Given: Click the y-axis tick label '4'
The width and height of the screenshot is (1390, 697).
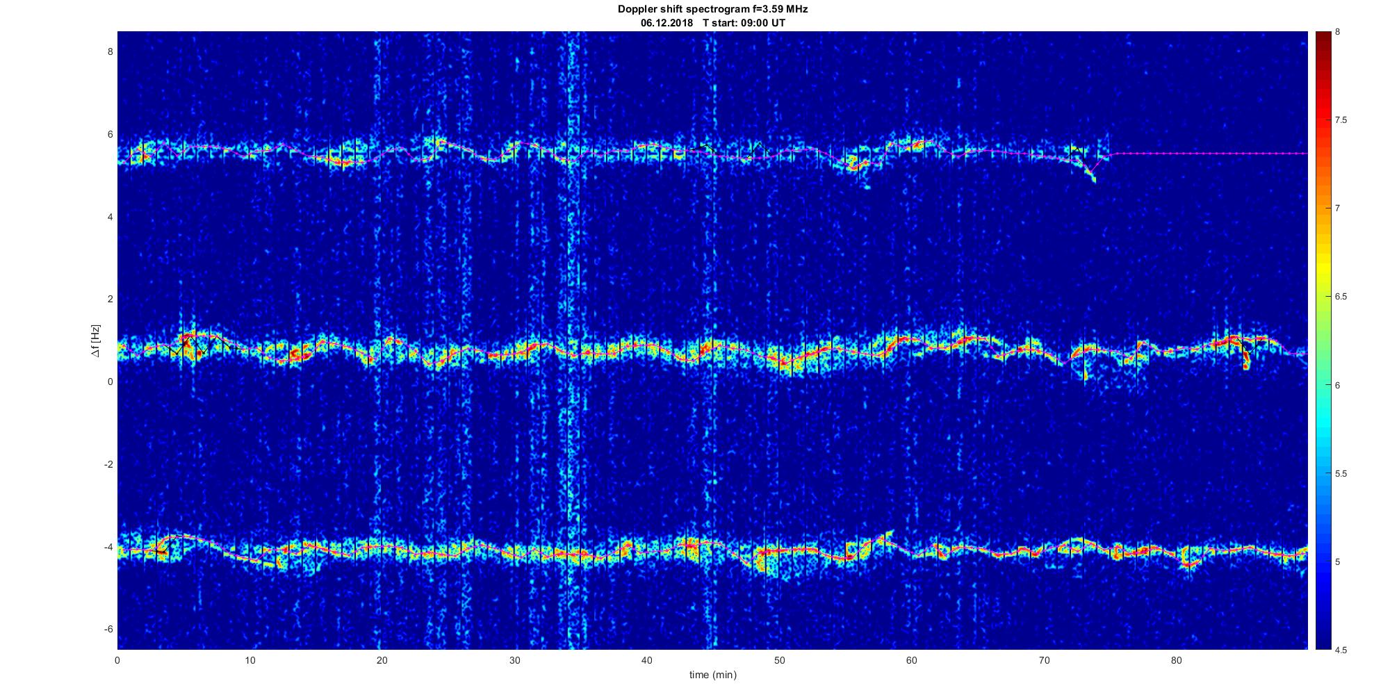Looking at the screenshot, I should tap(109, 217).
